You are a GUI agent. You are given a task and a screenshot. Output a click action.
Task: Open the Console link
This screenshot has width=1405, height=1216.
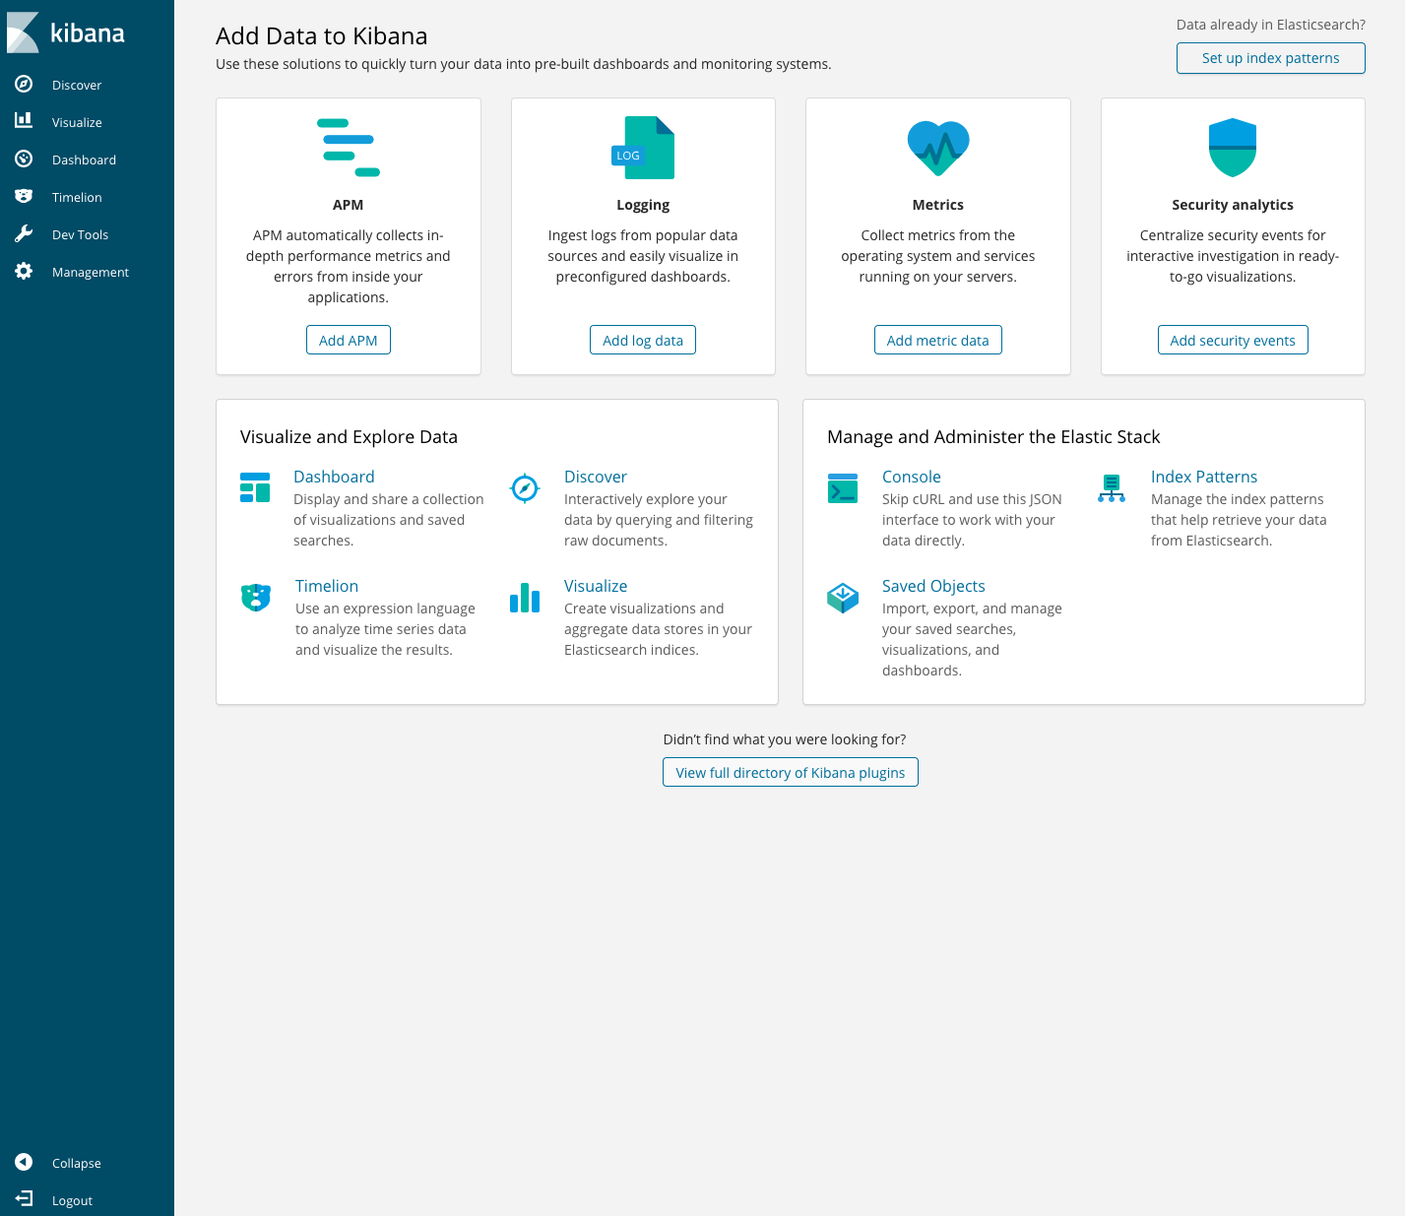[x=912, y=477]
